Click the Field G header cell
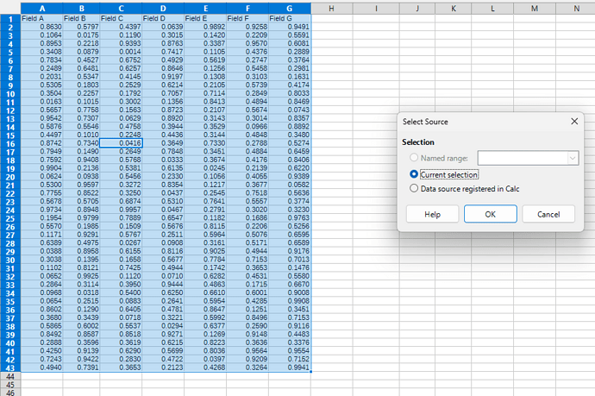This screenshot has height=396, width=595. pos(290,18)
